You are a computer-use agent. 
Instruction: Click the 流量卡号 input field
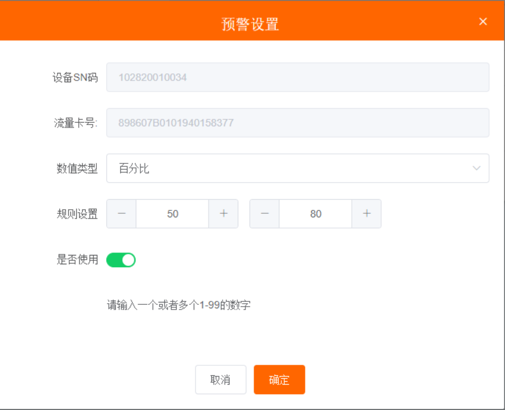coord(298,123)
